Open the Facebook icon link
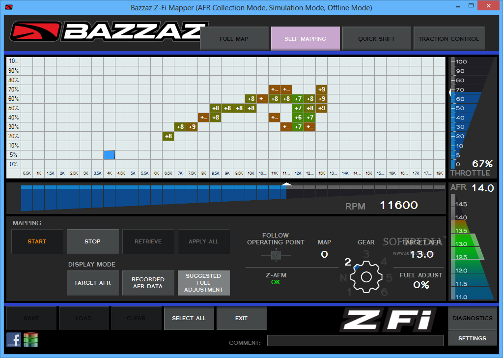The width and height of the screenshot is (503, 358). pyautogui.click(x=14, y=340)
